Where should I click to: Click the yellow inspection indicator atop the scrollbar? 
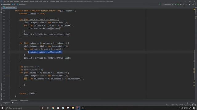194,9
